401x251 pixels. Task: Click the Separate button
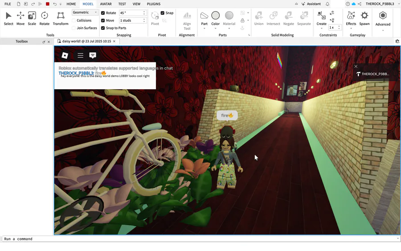coord(304,18)
